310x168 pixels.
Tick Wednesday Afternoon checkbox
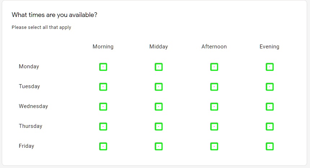pyautogui.click(x=214, y=107)
